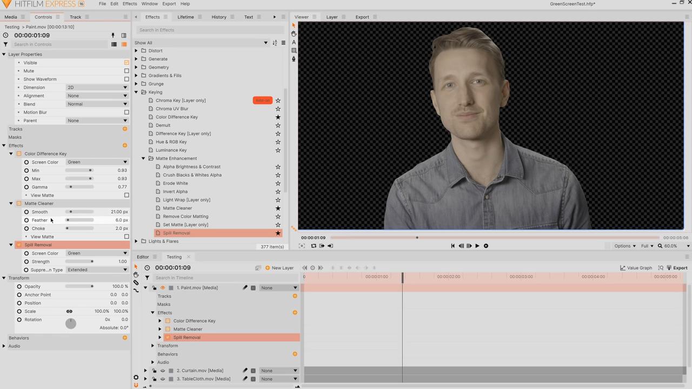The image size is (692, 389).
Task: Select the viewer Rectangle mask tool
Action: coord(294,51)
